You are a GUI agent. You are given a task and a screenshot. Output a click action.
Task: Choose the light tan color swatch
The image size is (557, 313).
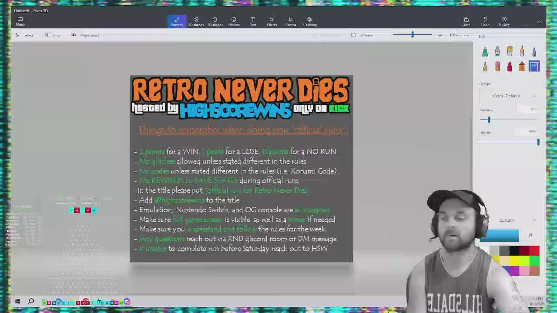click(x=504, y=261)
